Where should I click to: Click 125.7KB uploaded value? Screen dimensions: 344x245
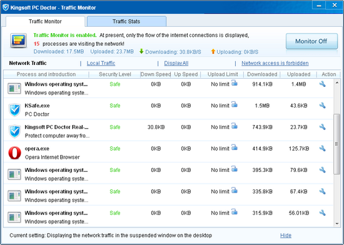click(x=299, y=149)
